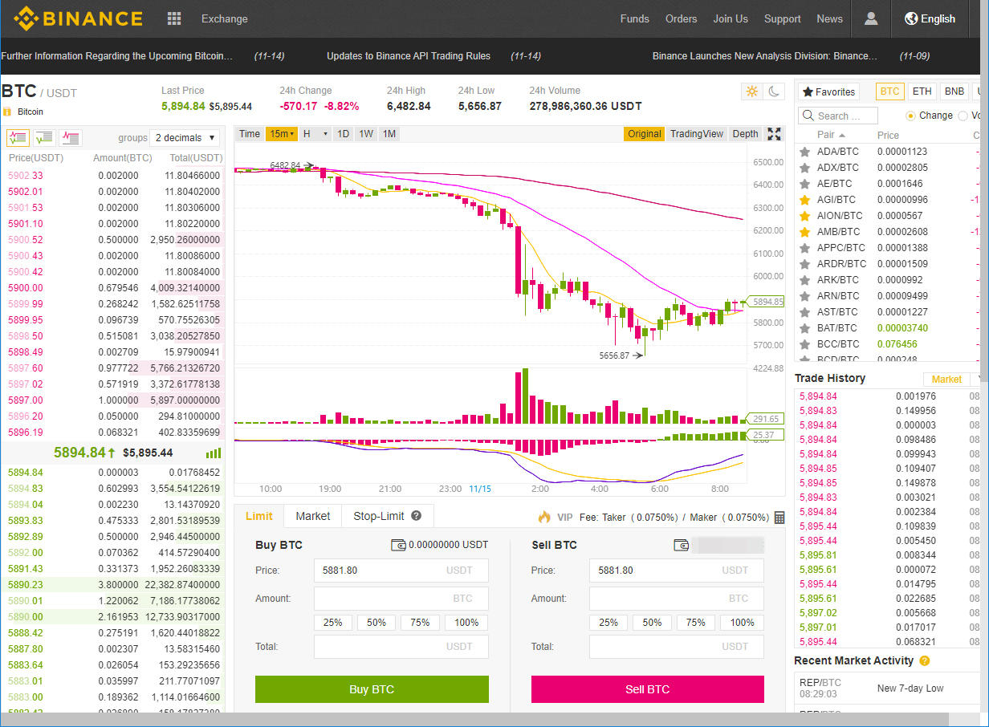
Task: Click the green Buy BTC button
Action: 372,689
